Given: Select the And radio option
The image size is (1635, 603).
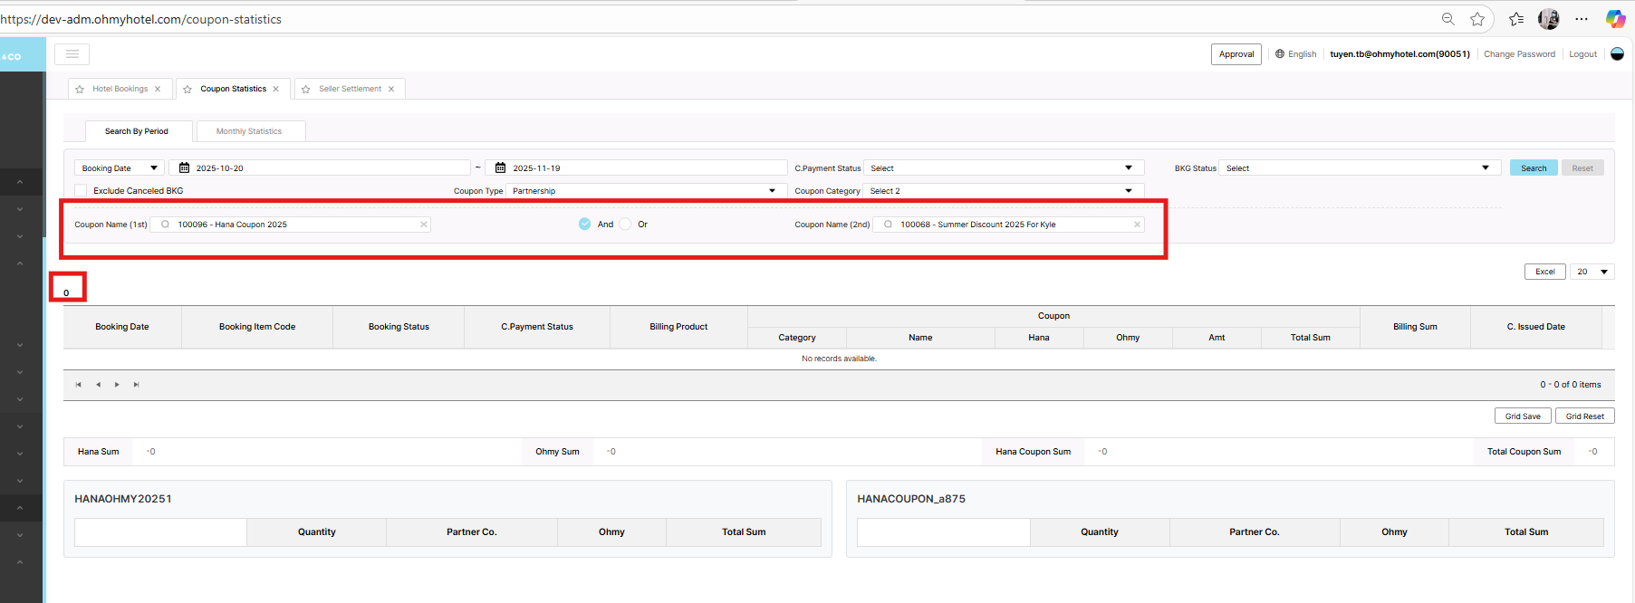Looking at the screenshot, I should click(585, 225).
